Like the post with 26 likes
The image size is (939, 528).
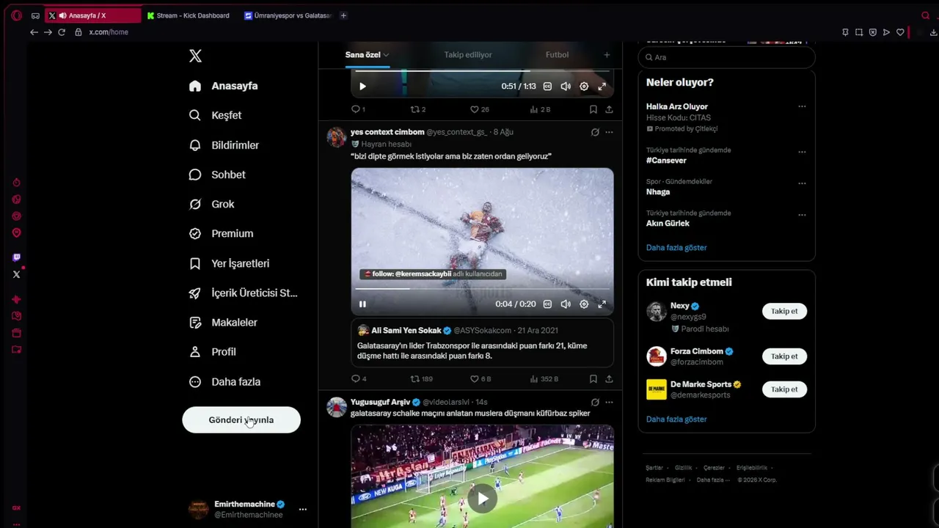pos(480,109)
